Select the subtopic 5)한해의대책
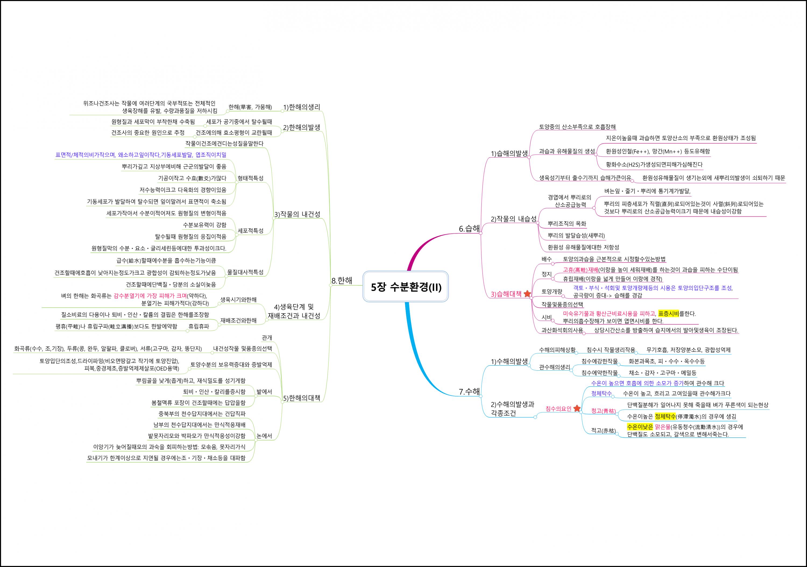The width and height of the screenshot is (807, 567). (x=302, y=398)
